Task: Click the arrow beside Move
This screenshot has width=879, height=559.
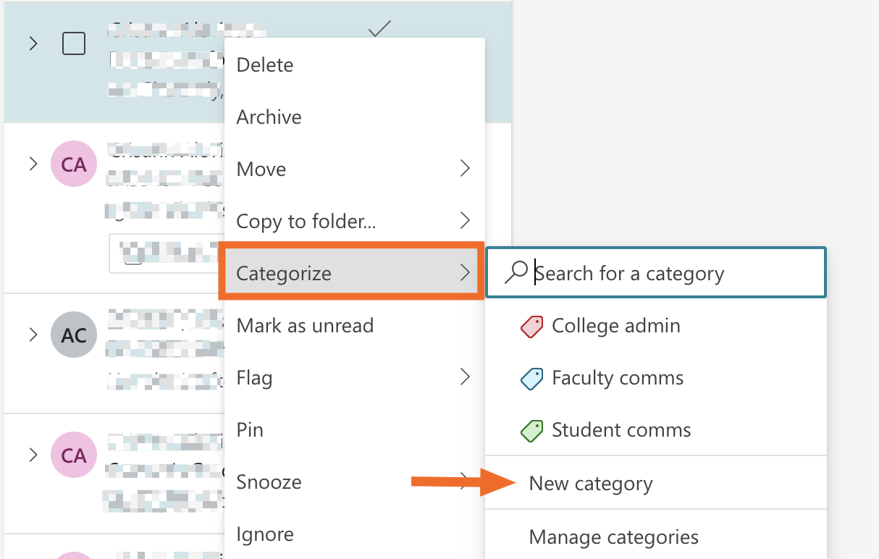Action: coord(466,169)
